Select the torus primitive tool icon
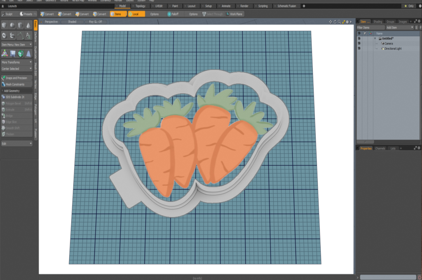 (x=4, y=35)
